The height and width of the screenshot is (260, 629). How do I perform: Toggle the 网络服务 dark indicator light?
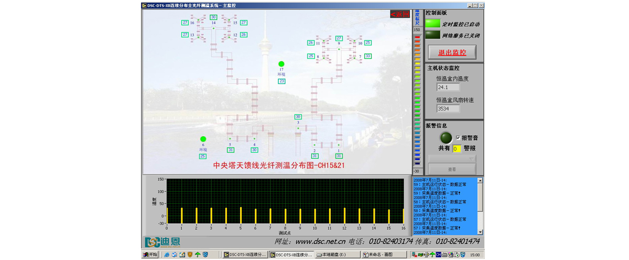432,35
